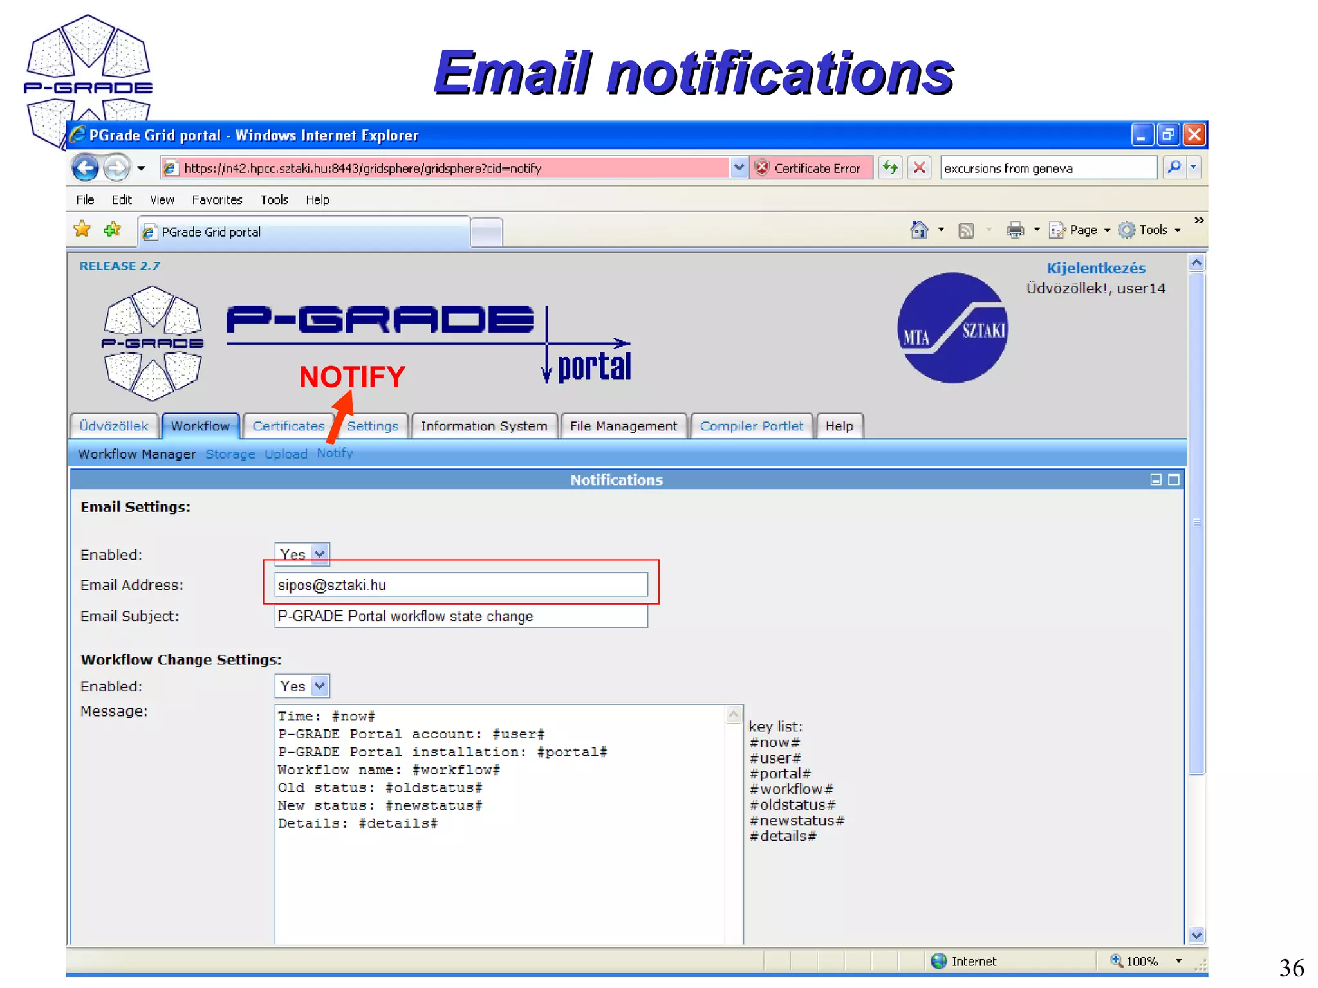This screenshot has height=988, width=1318.
Task: Click the browser Forward arrow button
Action: coord(116,169)
